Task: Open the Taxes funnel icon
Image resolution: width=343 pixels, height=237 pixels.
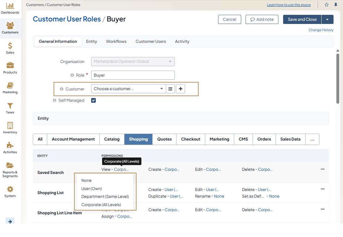Action: [10, 108]
